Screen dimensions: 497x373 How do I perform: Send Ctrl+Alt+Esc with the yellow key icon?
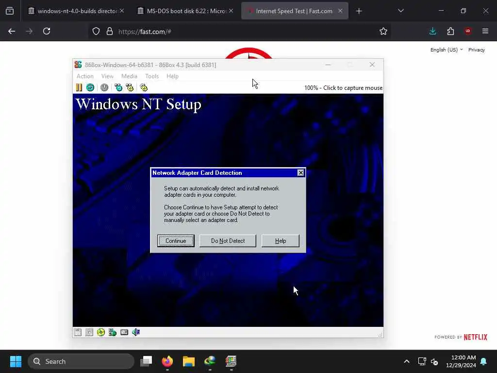[x=130, y=87]
